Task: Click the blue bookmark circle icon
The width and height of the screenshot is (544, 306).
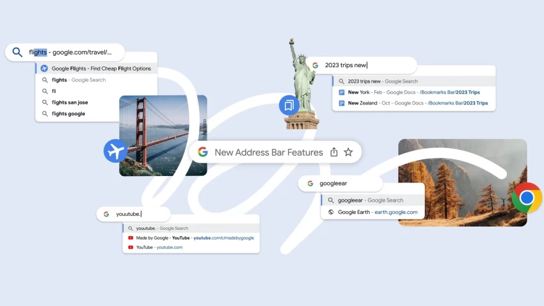Action: point(289,105)
